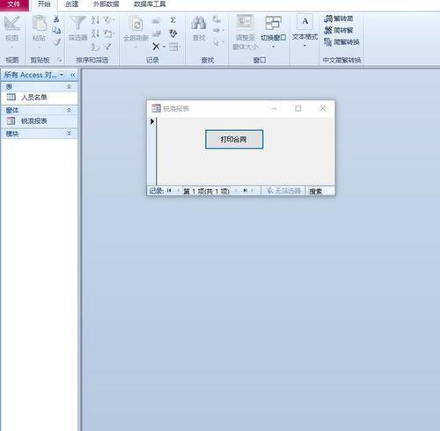Collapse the 窗体 group in navigation pane

69,110
